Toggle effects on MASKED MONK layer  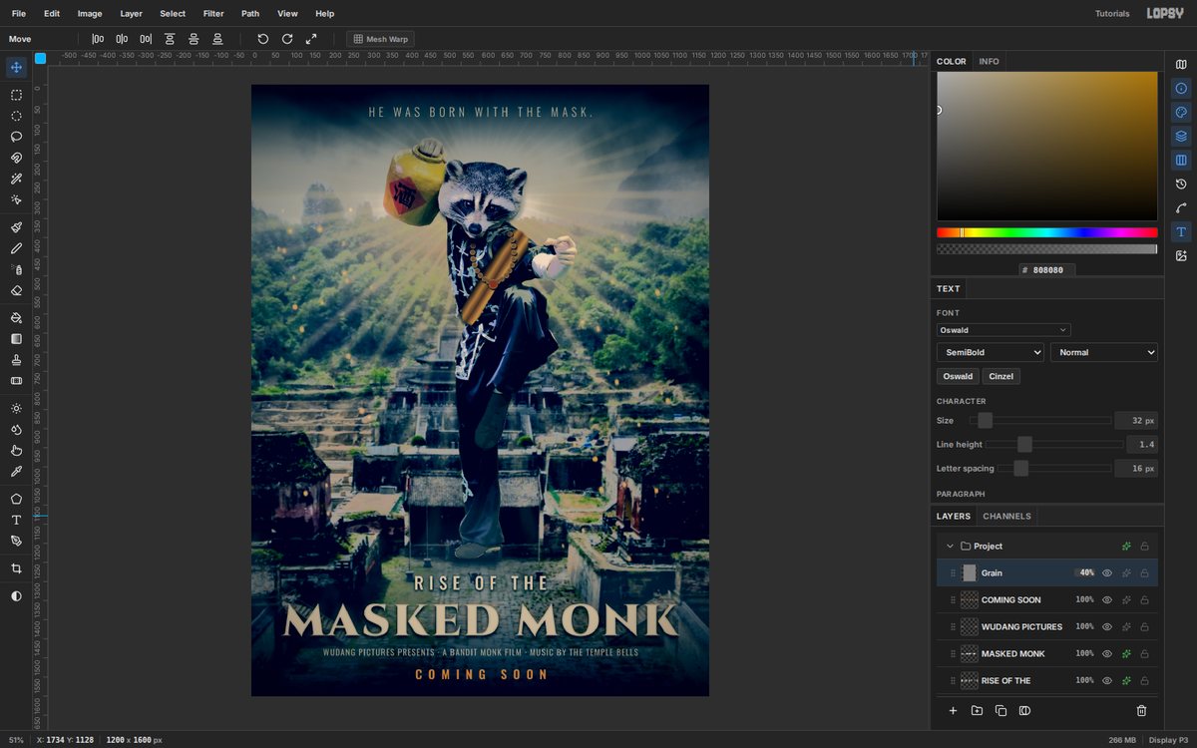(1126, 654)
